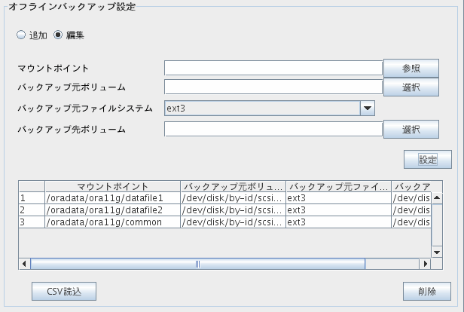Click source volume cell in datafile2 row
The width and height of the screenshot is (464, 312).
233,210
